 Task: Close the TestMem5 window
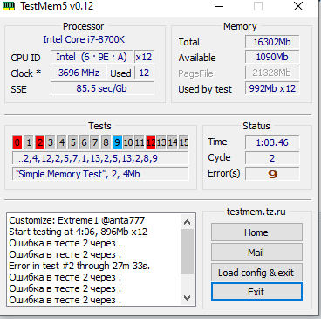tap(298, 6)
